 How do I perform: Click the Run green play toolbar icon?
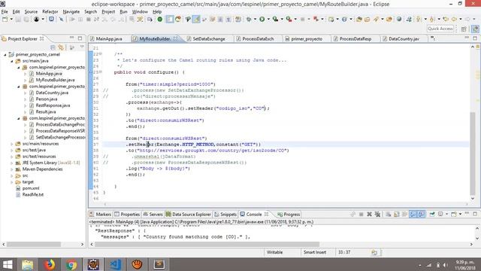[x=262, y=20]
